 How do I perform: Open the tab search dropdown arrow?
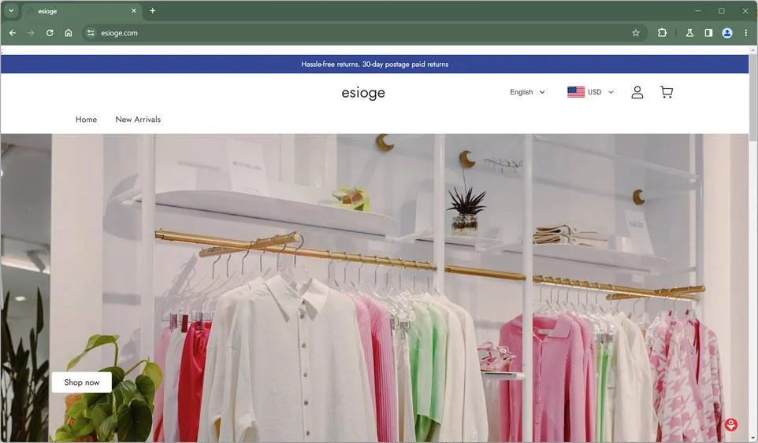[x=11, y=10]
